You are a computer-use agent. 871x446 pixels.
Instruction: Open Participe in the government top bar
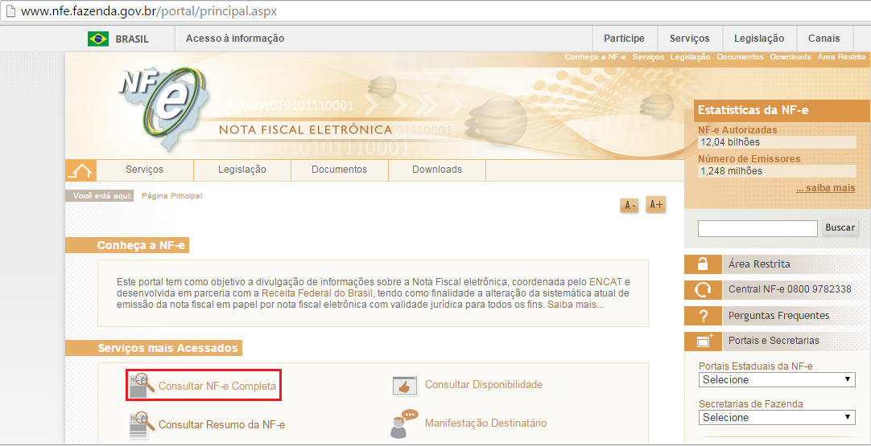[x=625, y=39]
